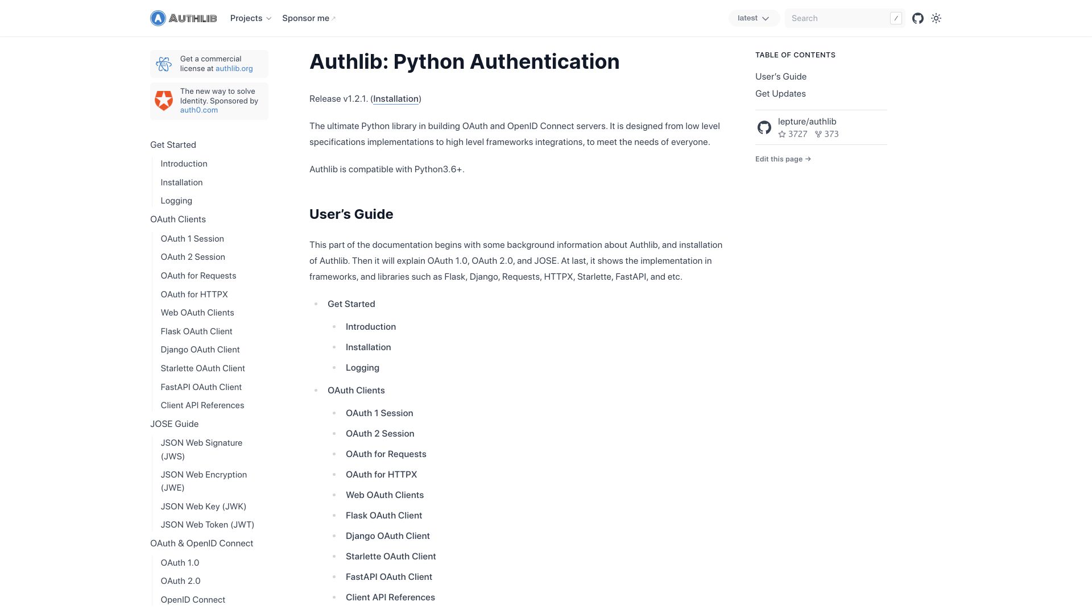1092x614 pixels.
Task: Open FastAPI OAuth Client in main content list
Action: [389, 577]
